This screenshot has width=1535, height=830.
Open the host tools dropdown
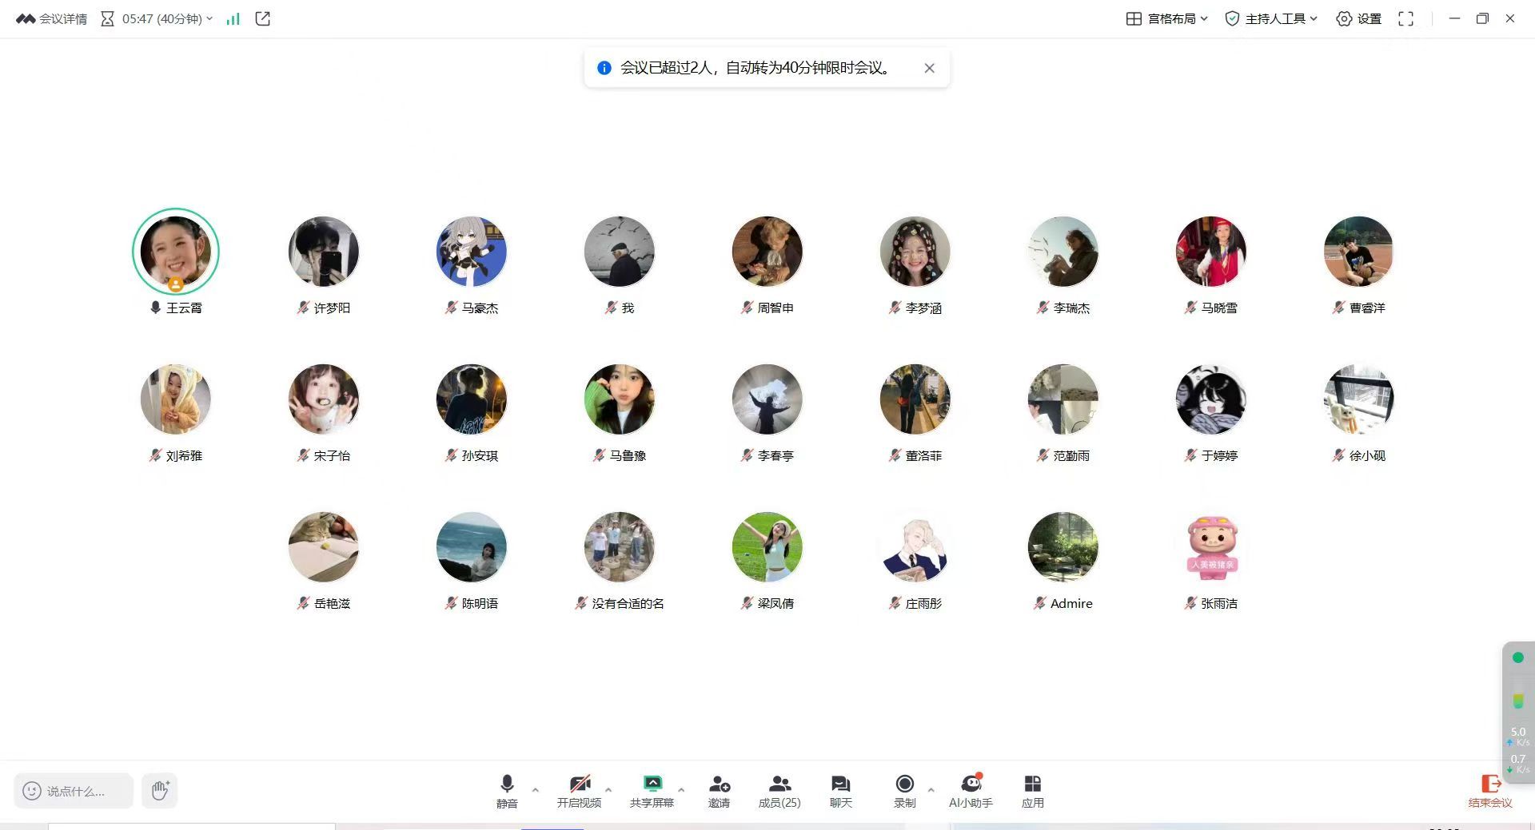[x=1270, y=18]
